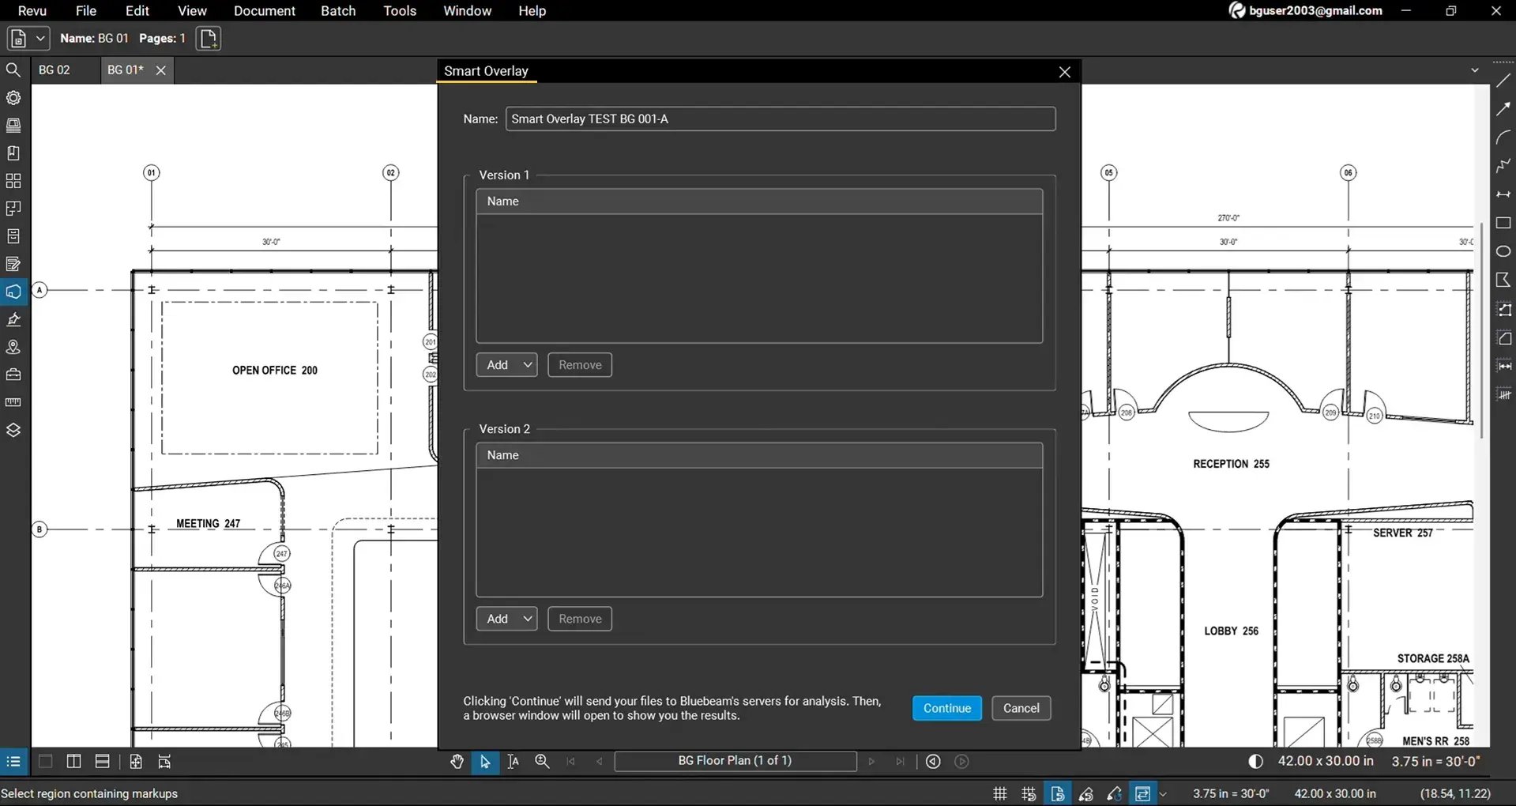1516x806 pixels.
Task: Click Cancel in Smart Overlay dialog
Action: 1021,708
